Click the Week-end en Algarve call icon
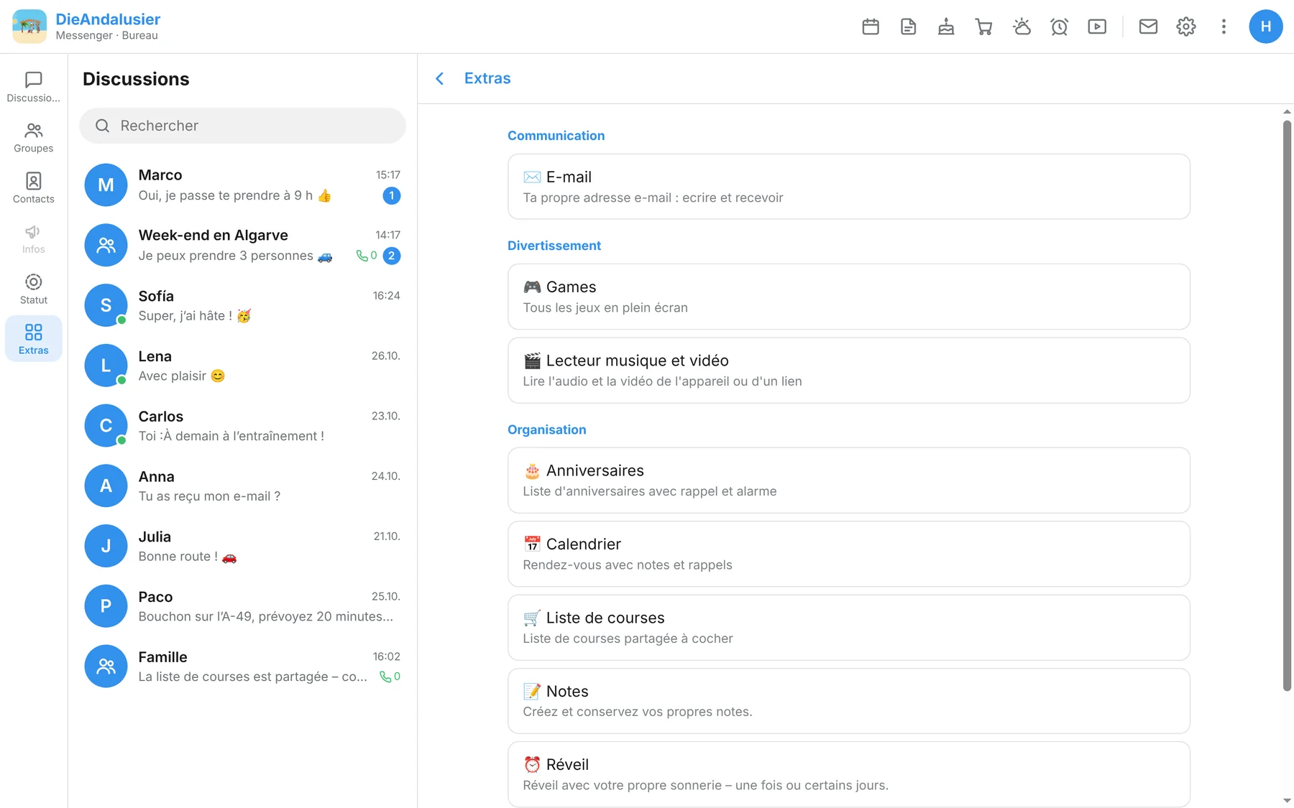1294x808 pixels. click(362, 256)
